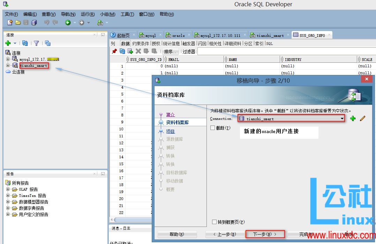Viewport: 376px width, 244px height.
Task: Add new connection green plus in Connections panel
Action: pyautogui.click(x=8, y=43)
